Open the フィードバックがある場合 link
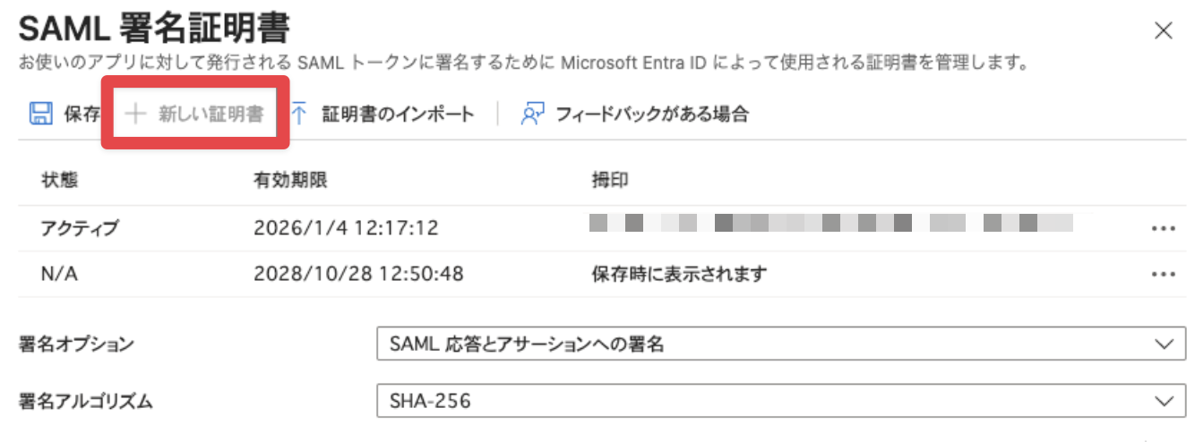 click(x=651, y=114)
